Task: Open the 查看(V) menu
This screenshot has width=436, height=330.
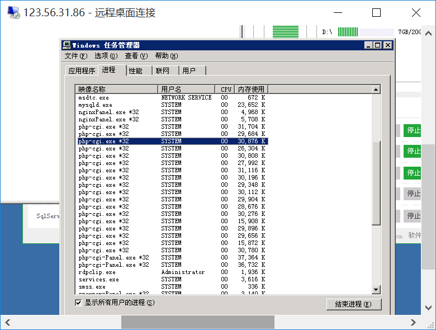Action: (x=136, y=56)
